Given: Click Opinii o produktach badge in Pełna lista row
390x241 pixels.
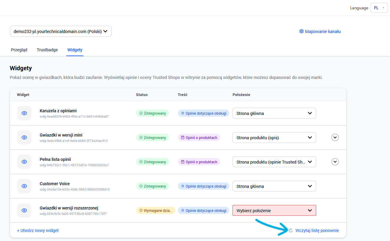Looking at the screenshot, I should 199,162.
